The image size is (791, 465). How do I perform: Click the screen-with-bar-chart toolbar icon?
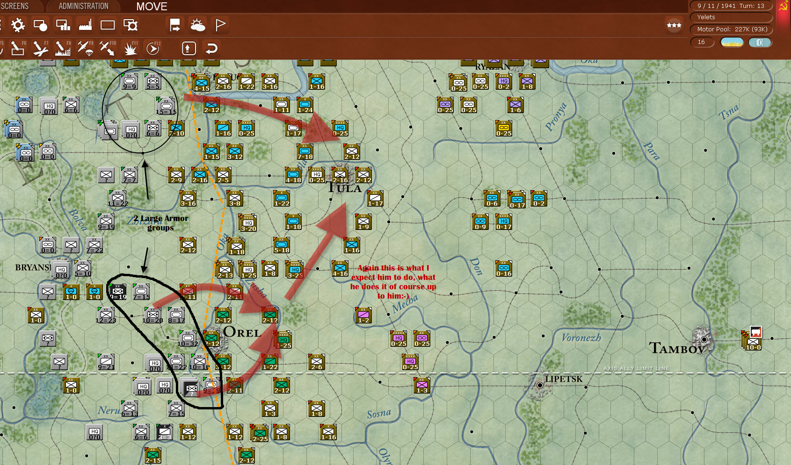pyautogui.click(x=63, y=25)
